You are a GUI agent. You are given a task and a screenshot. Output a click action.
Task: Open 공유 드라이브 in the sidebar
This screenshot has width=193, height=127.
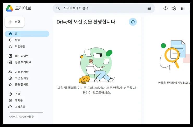click(23, 62)
